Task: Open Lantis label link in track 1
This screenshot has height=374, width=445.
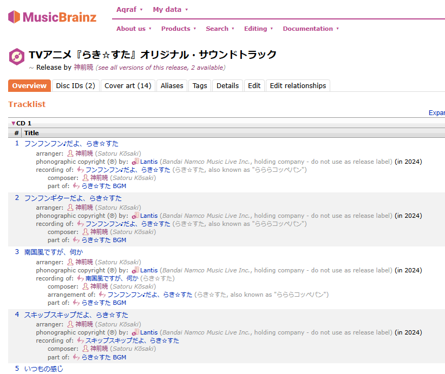Action: click(x=149, y=162)
